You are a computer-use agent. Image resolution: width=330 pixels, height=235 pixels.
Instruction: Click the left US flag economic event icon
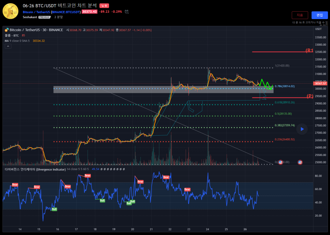pyautogui.click(x=280, y=162)
